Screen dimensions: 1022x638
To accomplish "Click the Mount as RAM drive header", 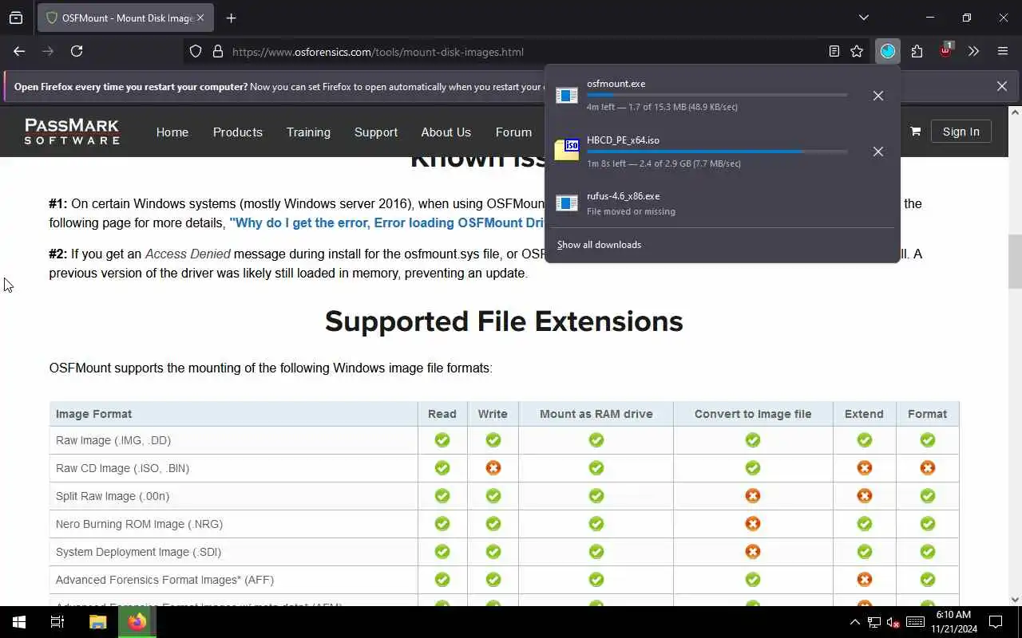I will coord(596,414).
